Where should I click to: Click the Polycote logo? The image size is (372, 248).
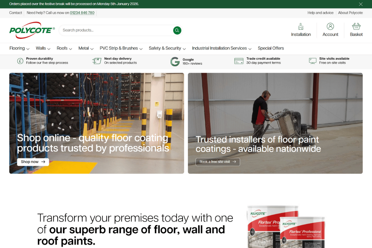(32, 30)
